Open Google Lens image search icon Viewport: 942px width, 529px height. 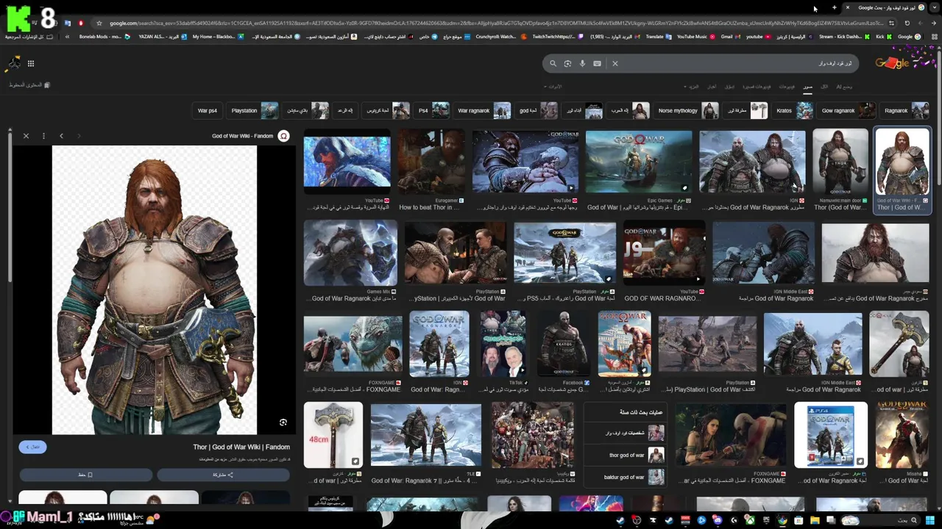point(567,63)
